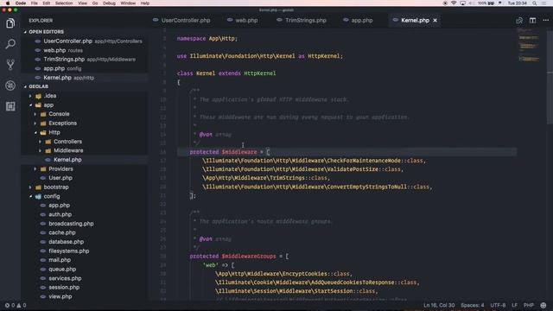Image resolution: width=553 pixels, height=311 pixels.
Task: Open the Explorer view in activity bar
Action: tap(10, 23)
